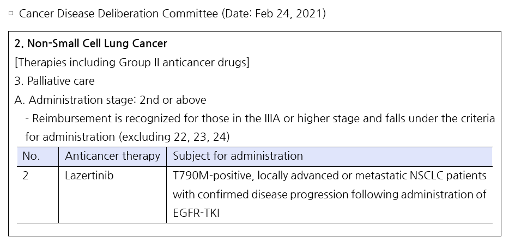Click the square bullet before Cancer Disease
Image resolution: width=509 pixels, height=244 pixels.
click(x=11, y=13)
